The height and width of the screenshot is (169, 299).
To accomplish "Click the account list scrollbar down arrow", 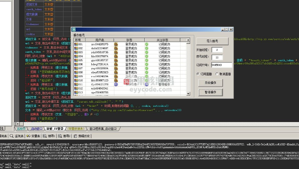I will [188, 94].
